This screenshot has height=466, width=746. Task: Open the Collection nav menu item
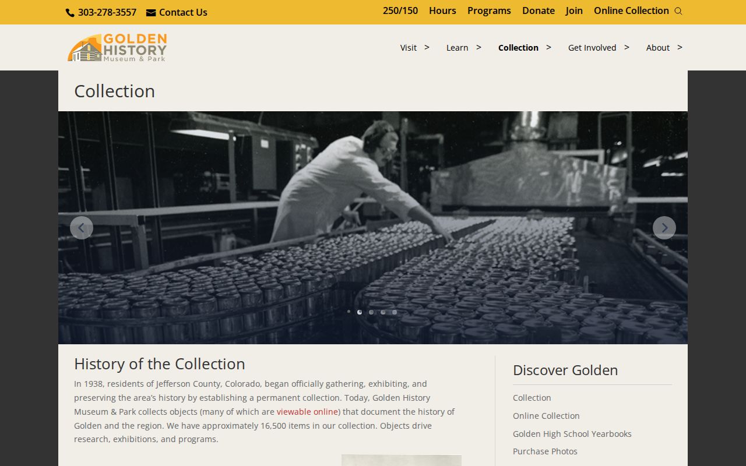[x=518, y=48]
